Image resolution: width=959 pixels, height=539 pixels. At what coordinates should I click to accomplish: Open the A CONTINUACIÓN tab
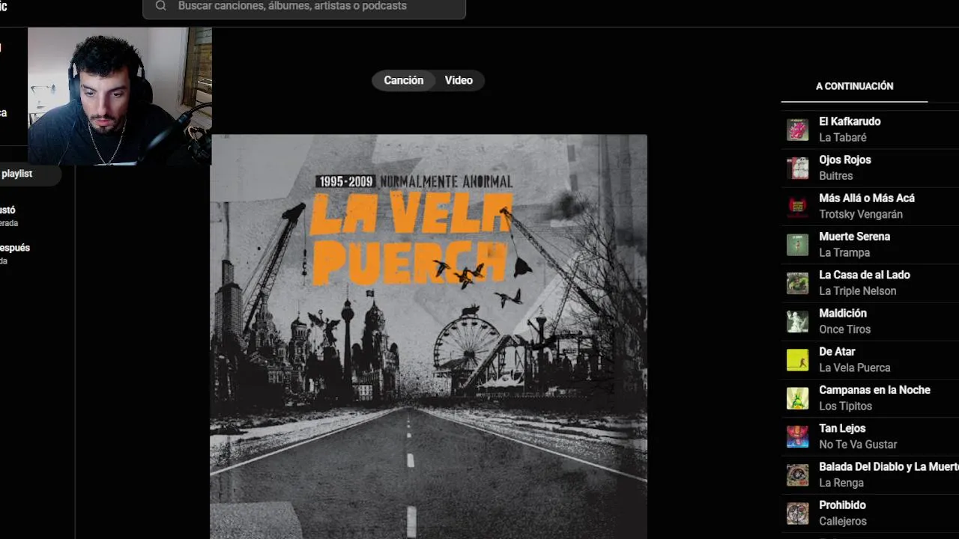(x=854, y=86)
